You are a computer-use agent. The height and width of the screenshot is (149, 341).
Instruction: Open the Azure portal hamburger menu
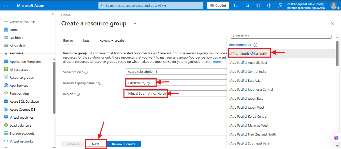(6, 5)
